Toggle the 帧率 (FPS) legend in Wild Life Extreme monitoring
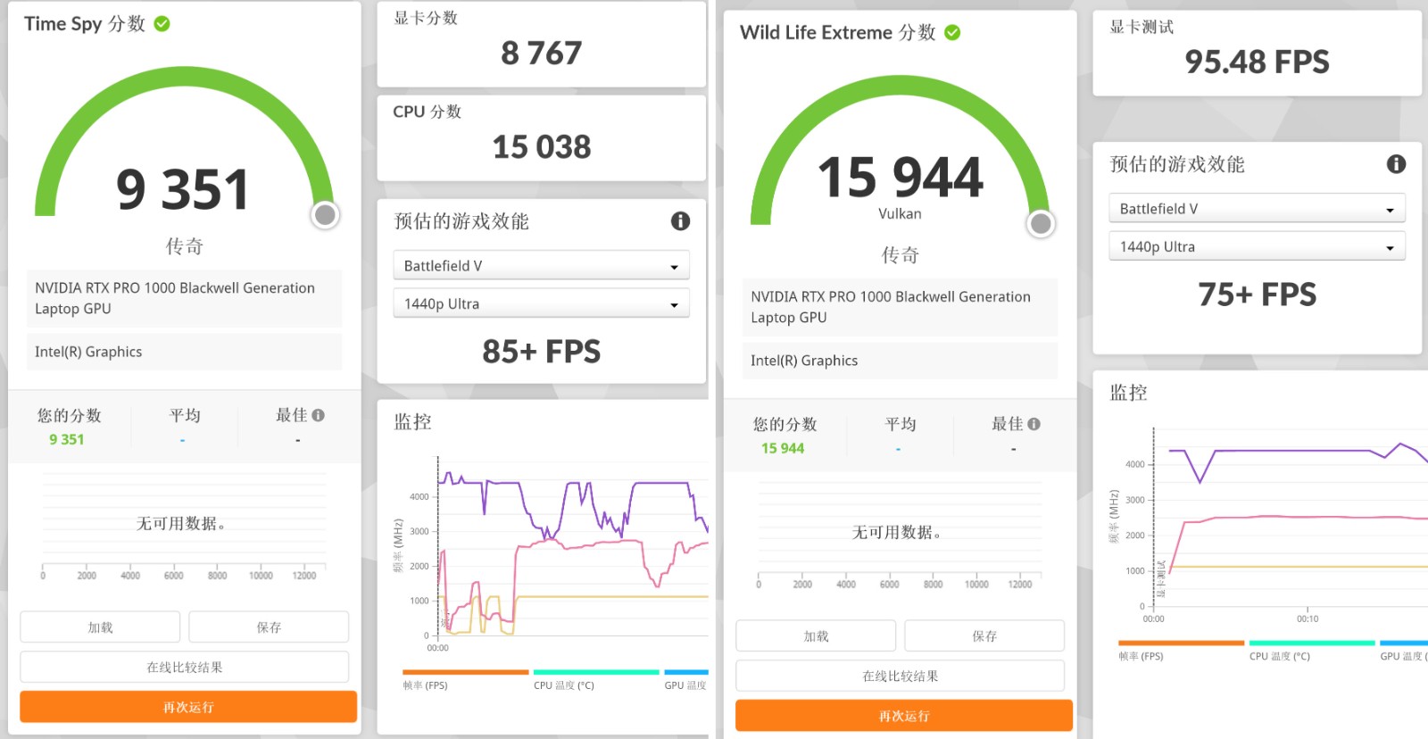Screen dimensions: 1428x739 [x=1181, y=651]
